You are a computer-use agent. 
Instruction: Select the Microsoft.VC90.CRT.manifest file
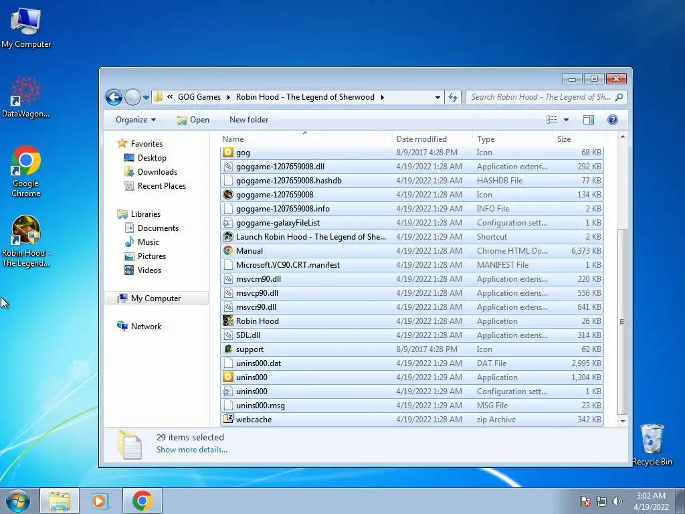coord(411,265)
